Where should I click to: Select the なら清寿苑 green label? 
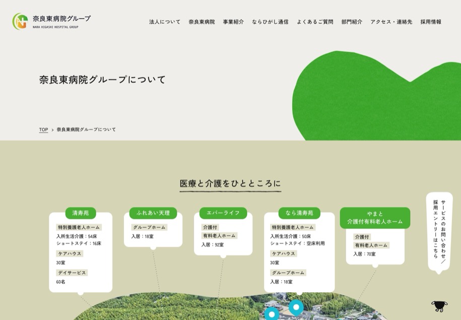click(x=299, y=213)
